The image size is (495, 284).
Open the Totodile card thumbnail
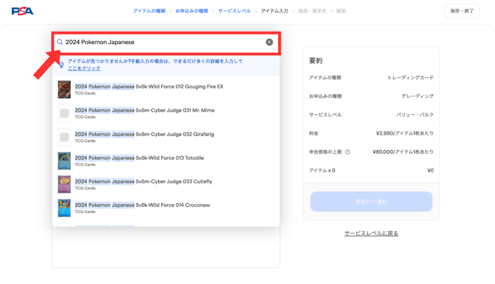pyautogui.click(x=64, y=161)
